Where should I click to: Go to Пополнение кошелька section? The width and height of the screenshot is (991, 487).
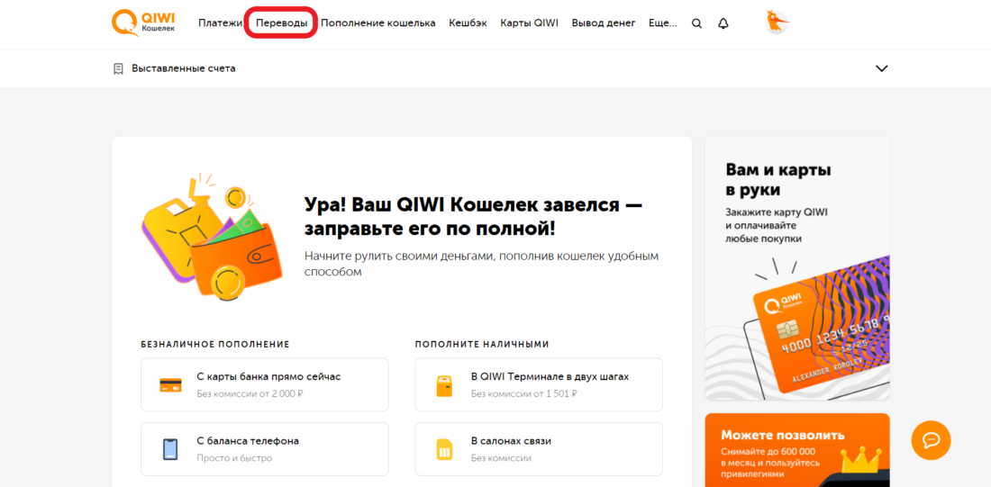[377, 23]
